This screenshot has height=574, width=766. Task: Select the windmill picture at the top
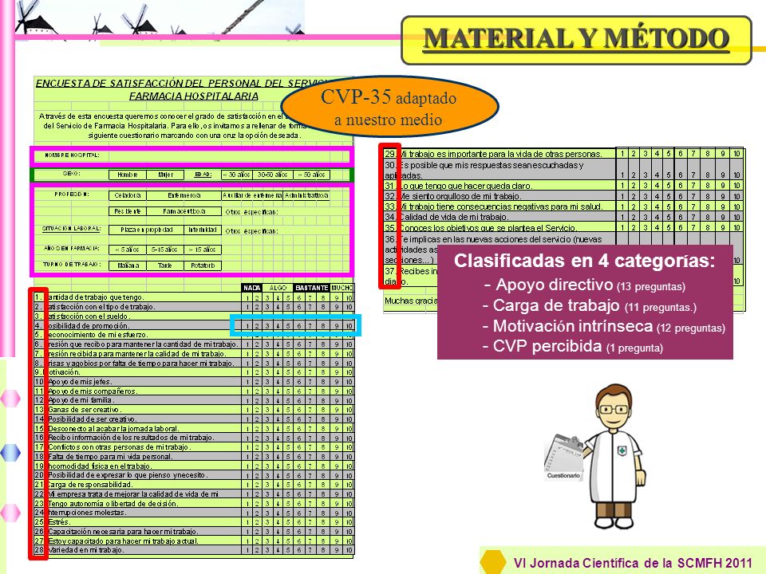(x=160, y=17)
